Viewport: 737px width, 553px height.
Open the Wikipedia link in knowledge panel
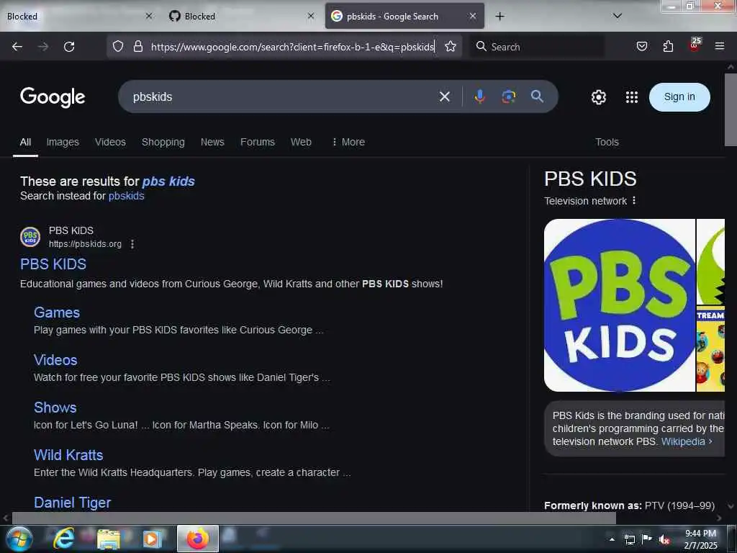tap(686, 441)
